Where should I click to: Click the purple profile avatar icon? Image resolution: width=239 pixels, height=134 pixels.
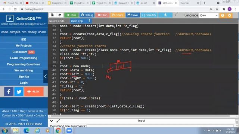pyautogui.click(x=230, y=9)
